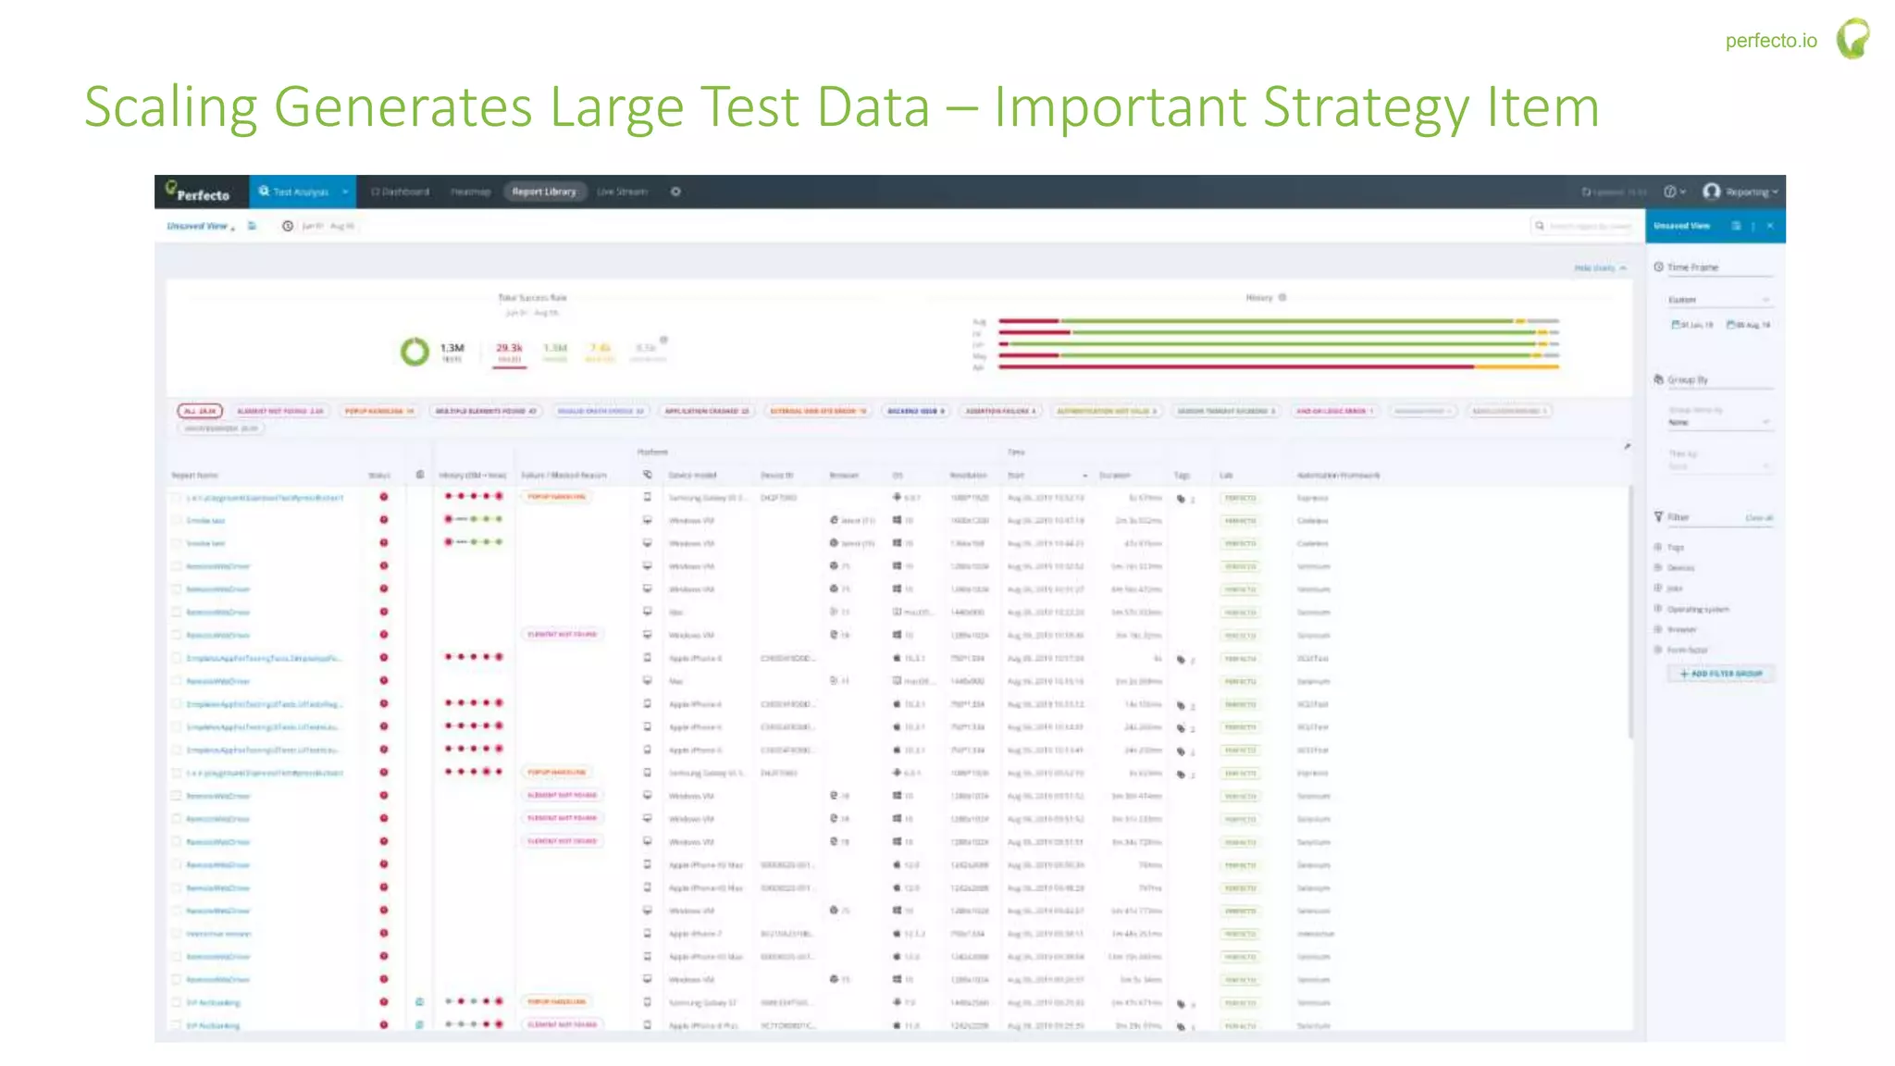Open the more options dots in panel header

(1753, 226)
